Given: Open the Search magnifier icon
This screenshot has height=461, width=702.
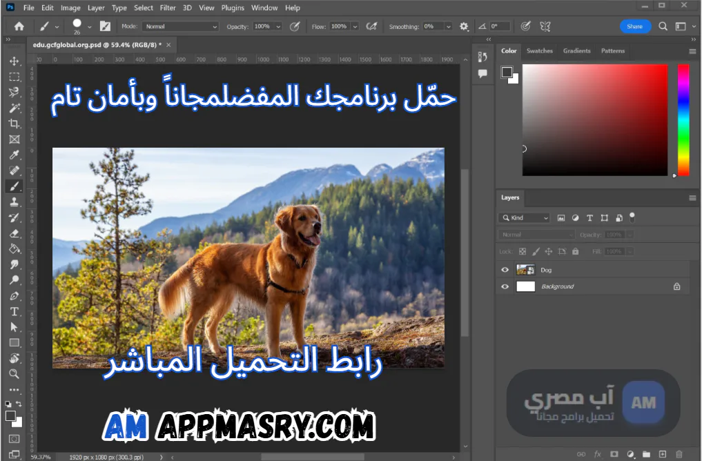Looking at the screenshot, I should (x=663, y=26).
